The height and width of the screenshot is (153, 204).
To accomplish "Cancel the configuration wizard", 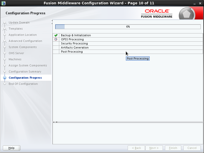I will point(192,148).
